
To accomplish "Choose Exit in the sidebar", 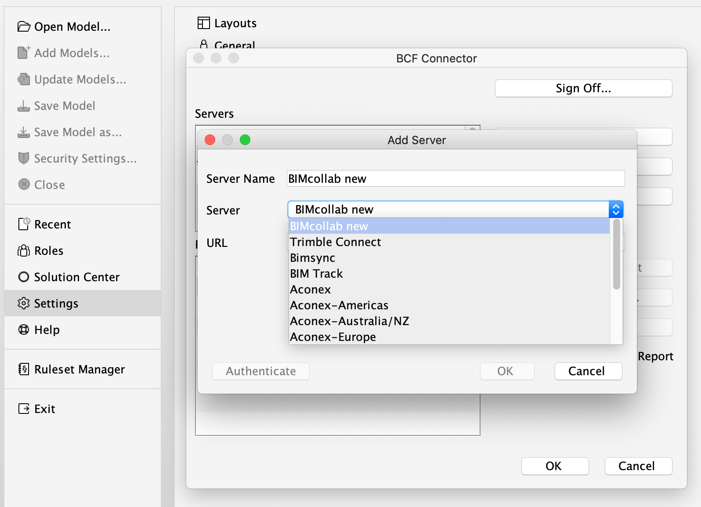I will click(x=83, y=409).
